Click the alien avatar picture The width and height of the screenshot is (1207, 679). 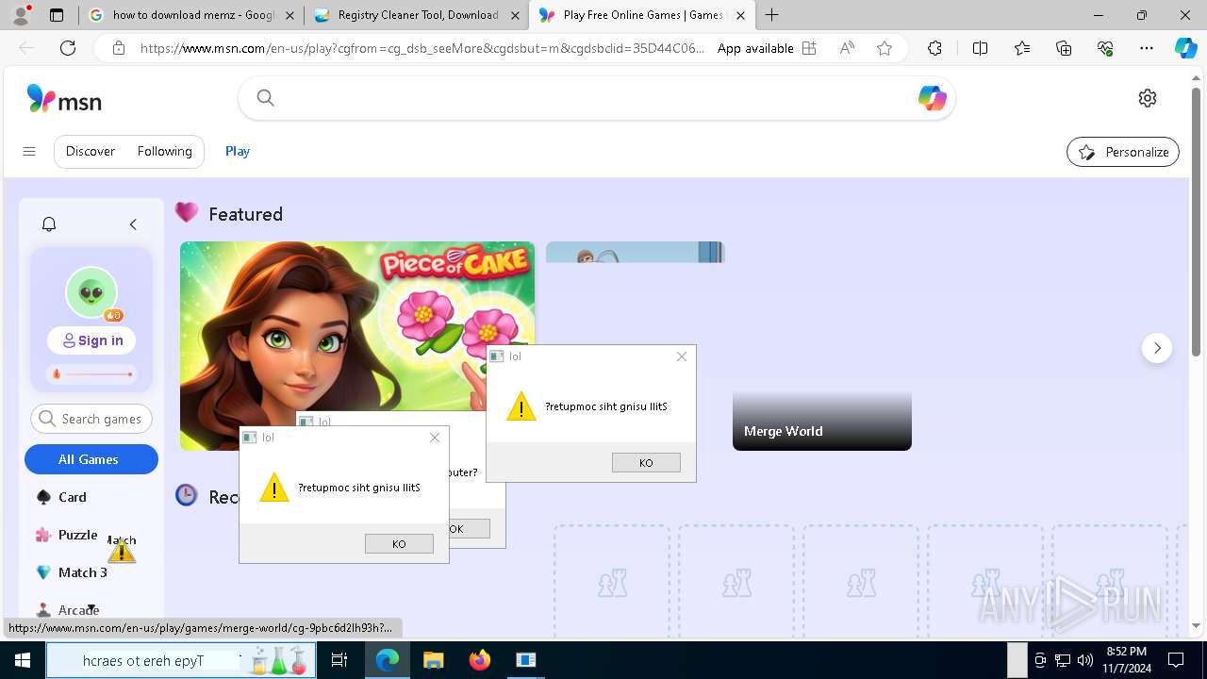pos(91,292)
